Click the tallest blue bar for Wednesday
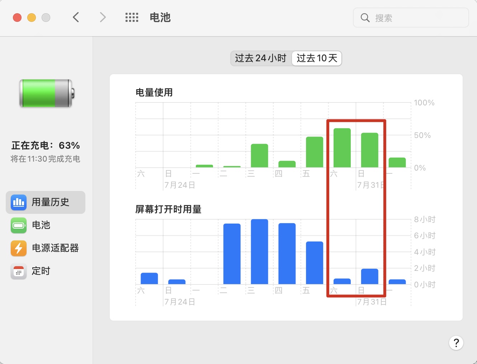The width and height of the screenshot is (477, 364). pyautogui.click(x=259, y=252)
